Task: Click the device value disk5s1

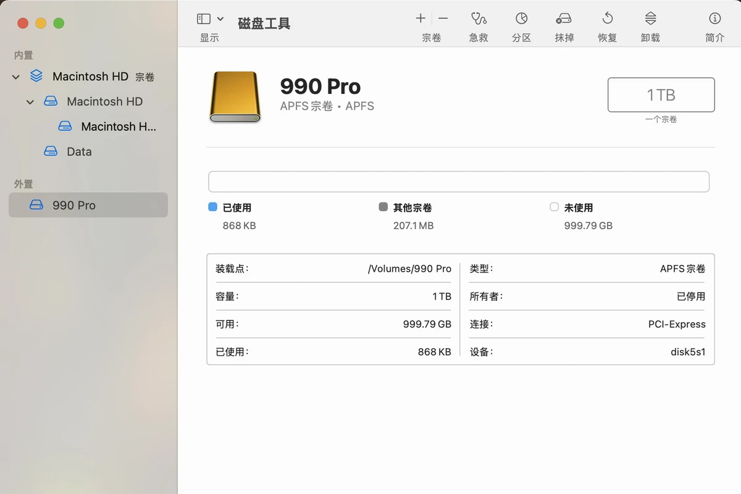Action: pos(688,352)
